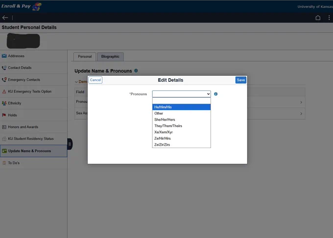
Task: Select He/Him/His from the pronoun list
Action: 181,107
